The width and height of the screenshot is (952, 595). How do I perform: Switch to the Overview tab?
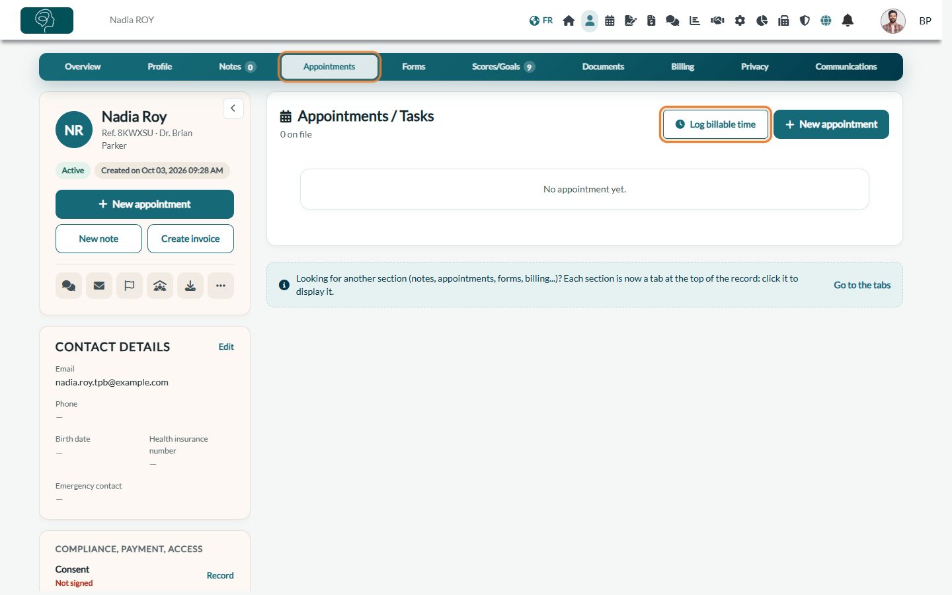[x=83, y=67]
